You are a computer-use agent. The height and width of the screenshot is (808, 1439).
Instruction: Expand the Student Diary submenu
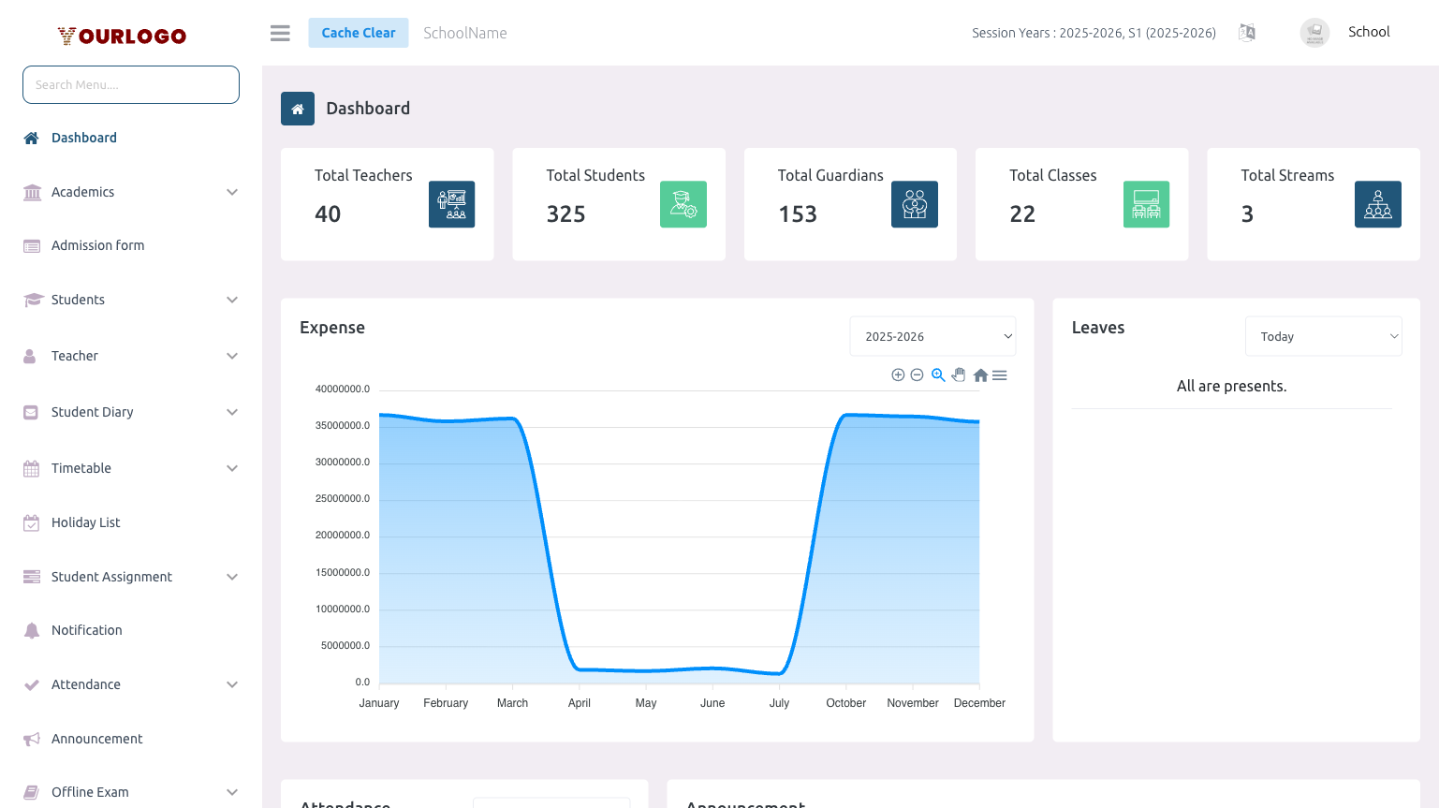(131, 412)
